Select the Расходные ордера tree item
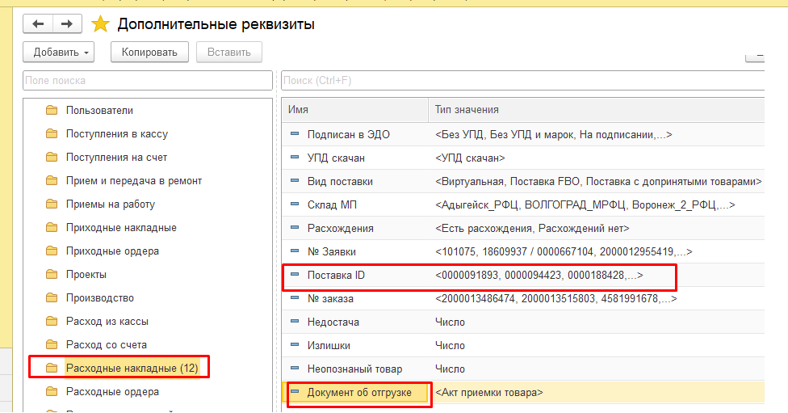Screen dimensions: 788x413 coord(112,391)
